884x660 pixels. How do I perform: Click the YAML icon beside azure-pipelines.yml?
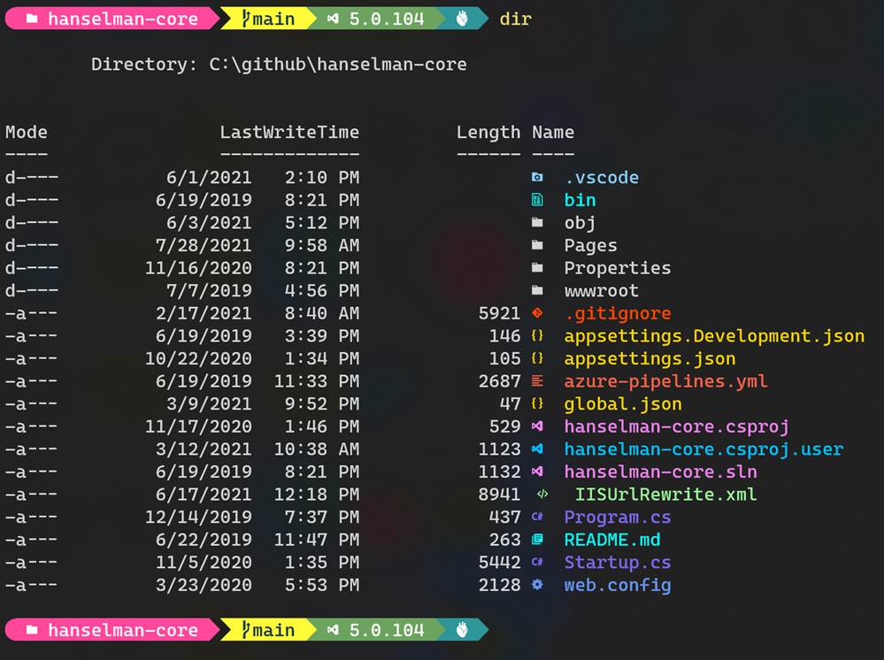(x=537, y=381)
